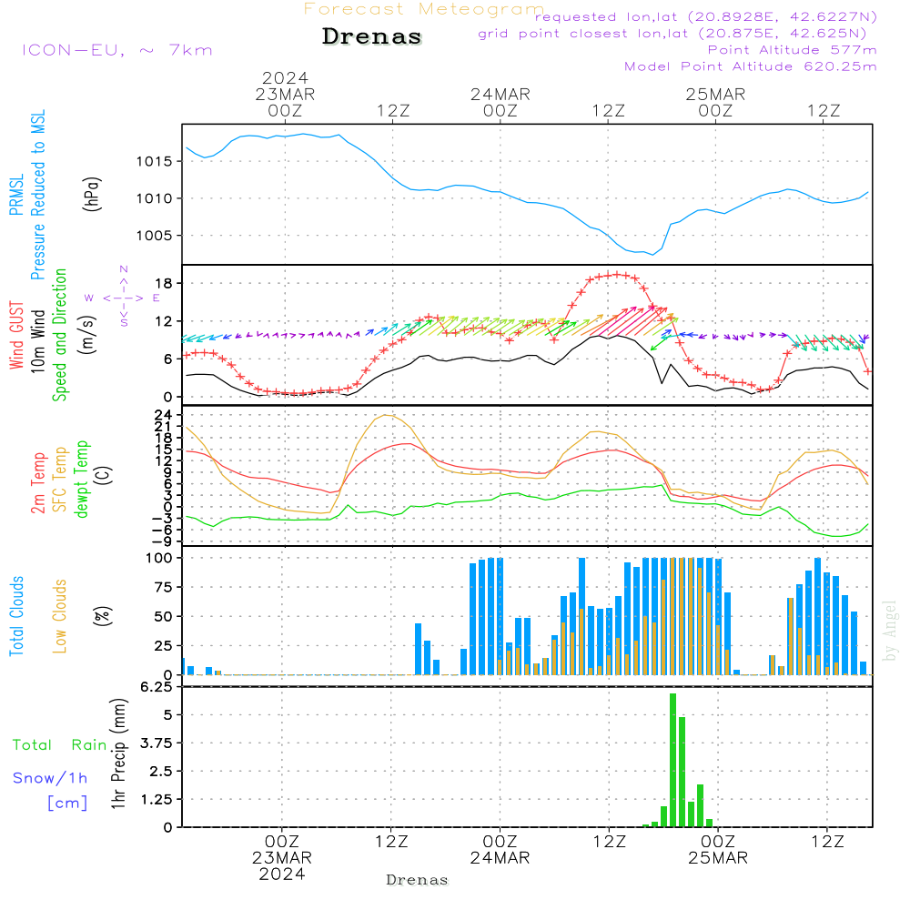Click the Drenas title at top
Screen dimensions: 910x910
pyautogui.click(x=372, y=36)
